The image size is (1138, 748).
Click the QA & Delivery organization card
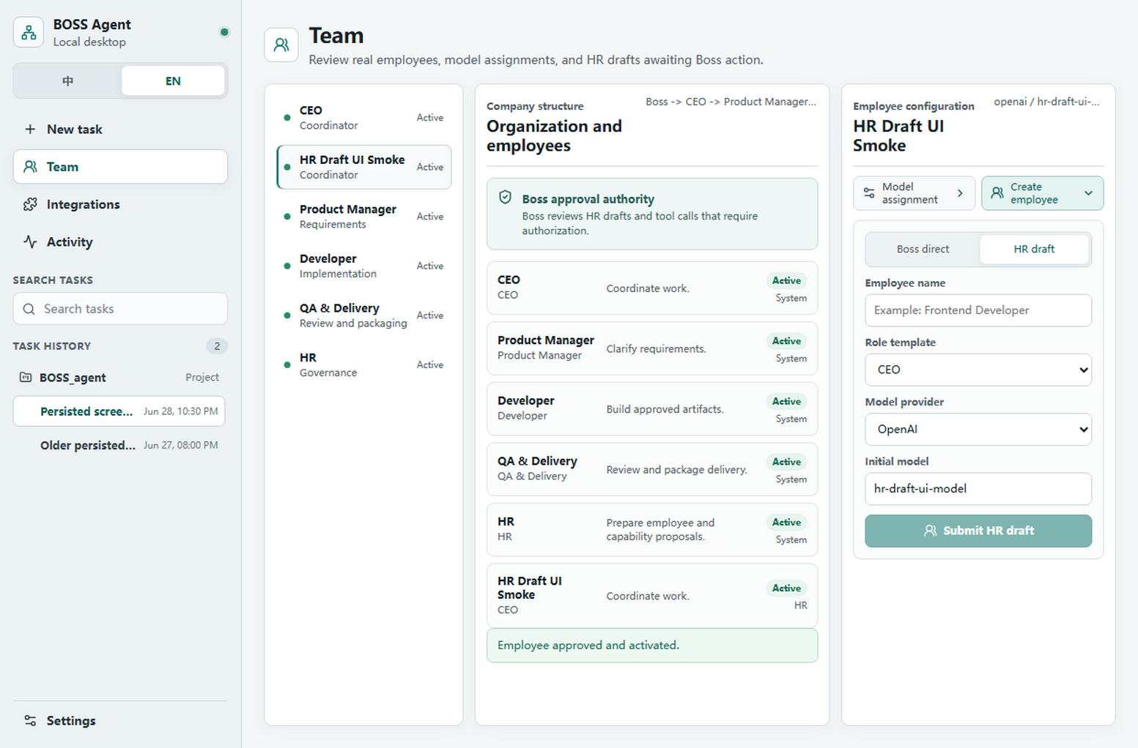coord(652,469)
